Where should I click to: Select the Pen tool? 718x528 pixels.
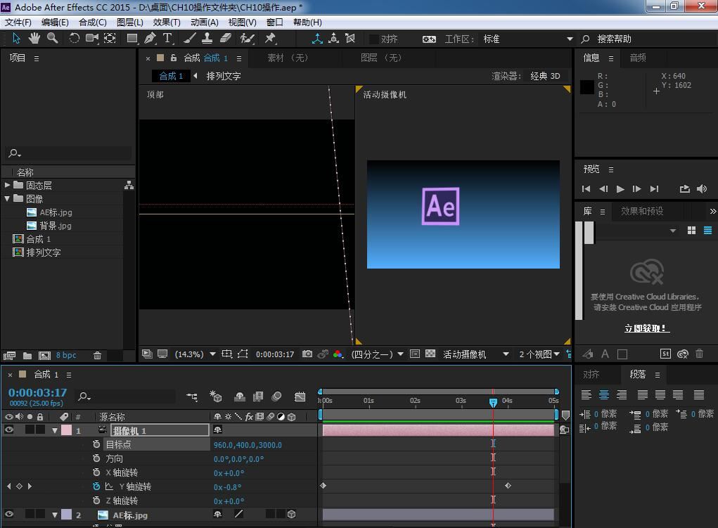pos(150,39)
